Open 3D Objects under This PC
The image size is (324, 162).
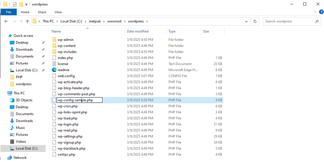[x=24, y=100]
